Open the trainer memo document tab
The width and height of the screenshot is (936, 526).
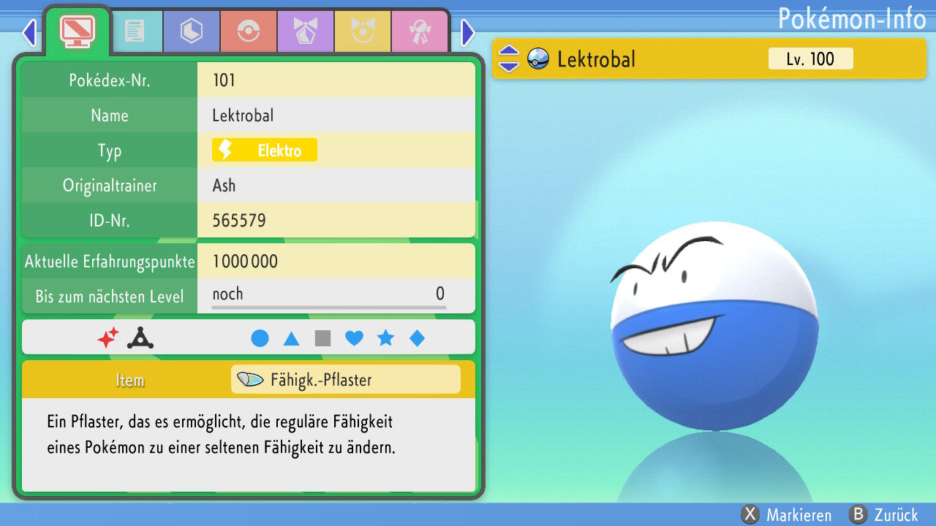click(x=134, y=31)
